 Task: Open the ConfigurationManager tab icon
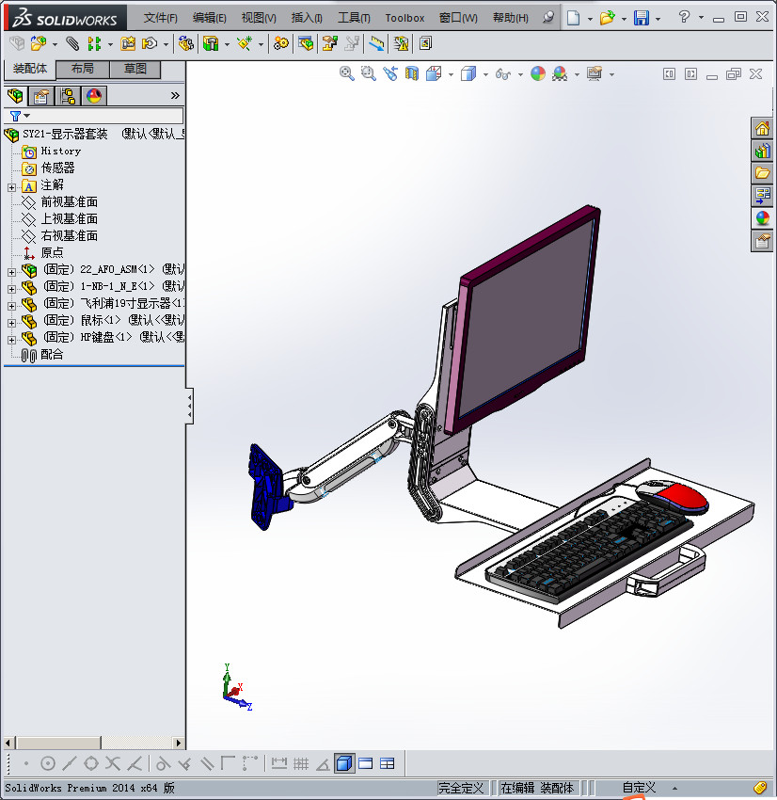(x=68, y=95)
